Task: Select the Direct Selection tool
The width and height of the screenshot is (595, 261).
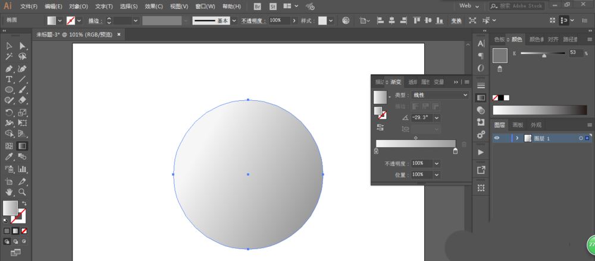Action: 23,46
